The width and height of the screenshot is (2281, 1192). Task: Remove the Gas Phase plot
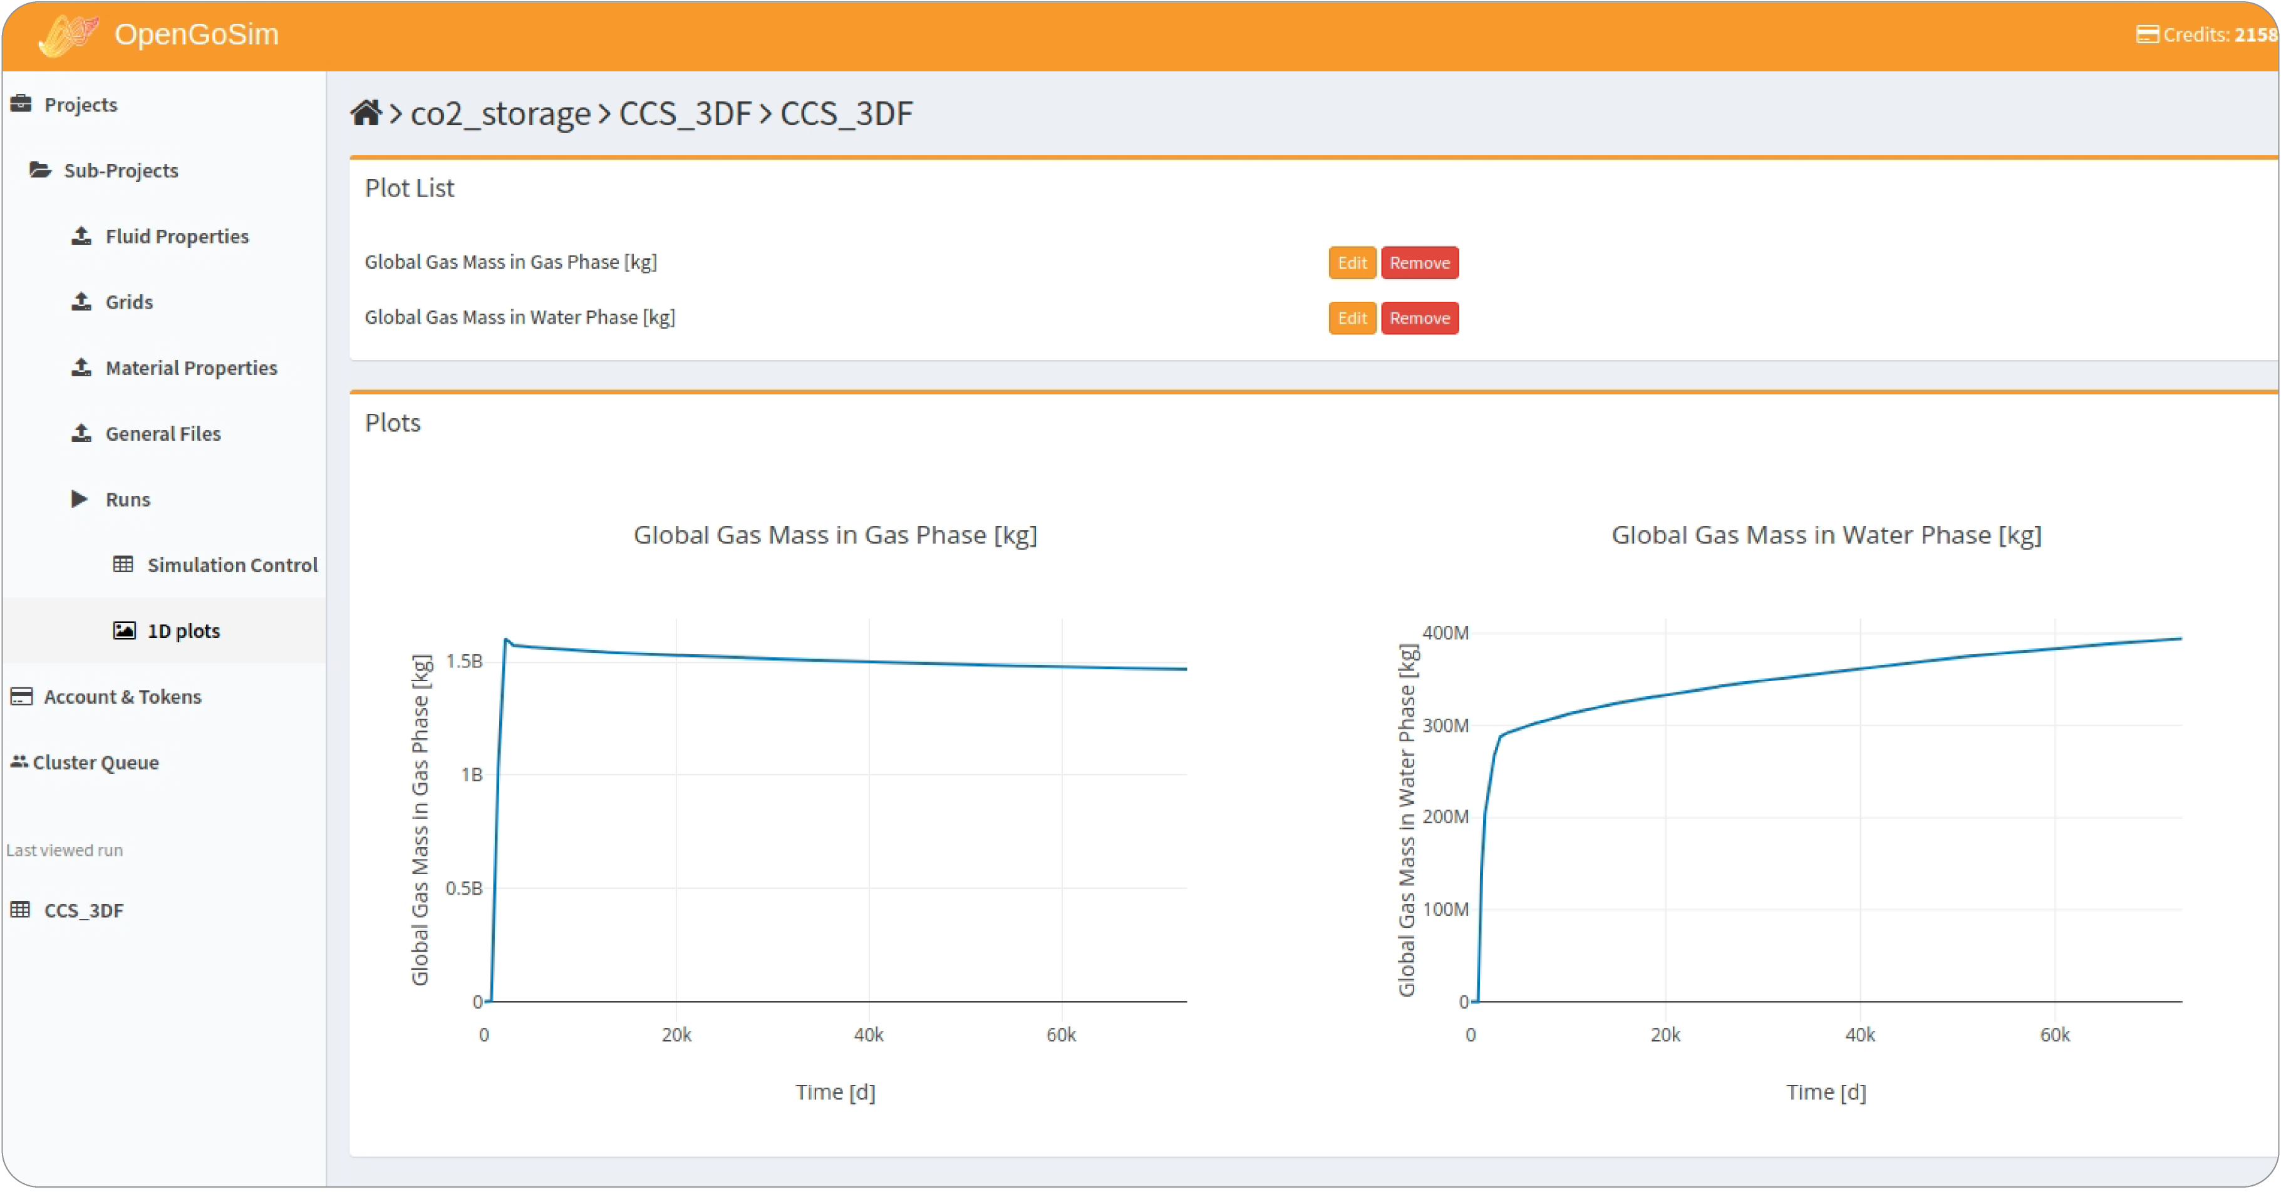point(1419,263)
